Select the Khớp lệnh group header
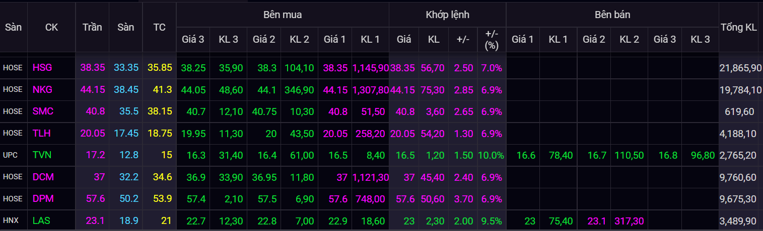This screenshot has width=763, height=231. tap(448, 15)
